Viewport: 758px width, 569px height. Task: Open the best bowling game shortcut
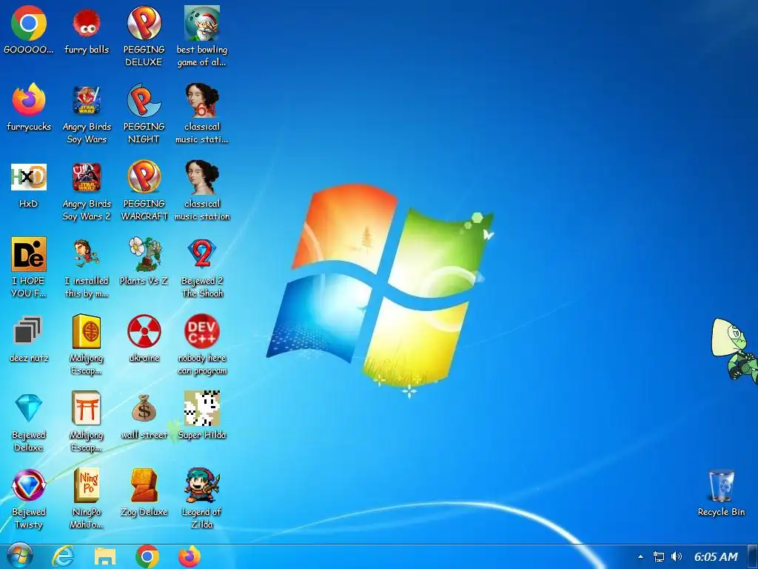(201, 23)
